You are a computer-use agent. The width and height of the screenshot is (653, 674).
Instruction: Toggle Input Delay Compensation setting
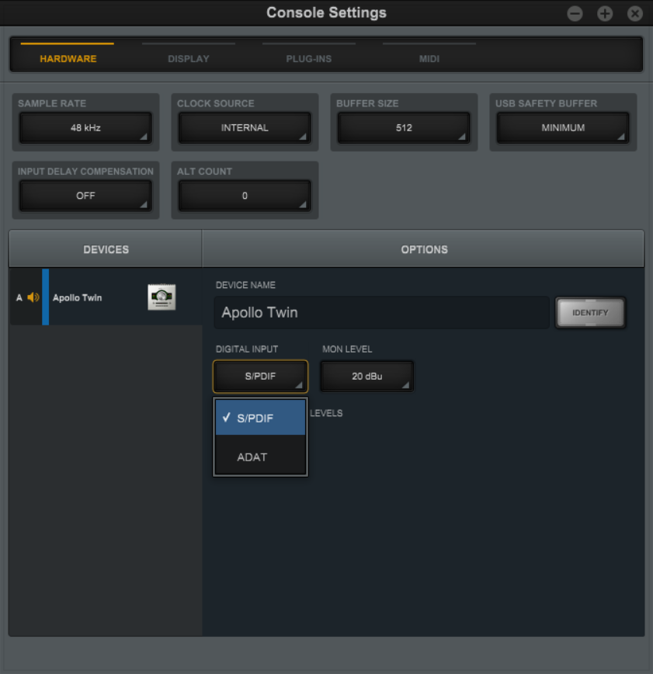tap(85, 196)
